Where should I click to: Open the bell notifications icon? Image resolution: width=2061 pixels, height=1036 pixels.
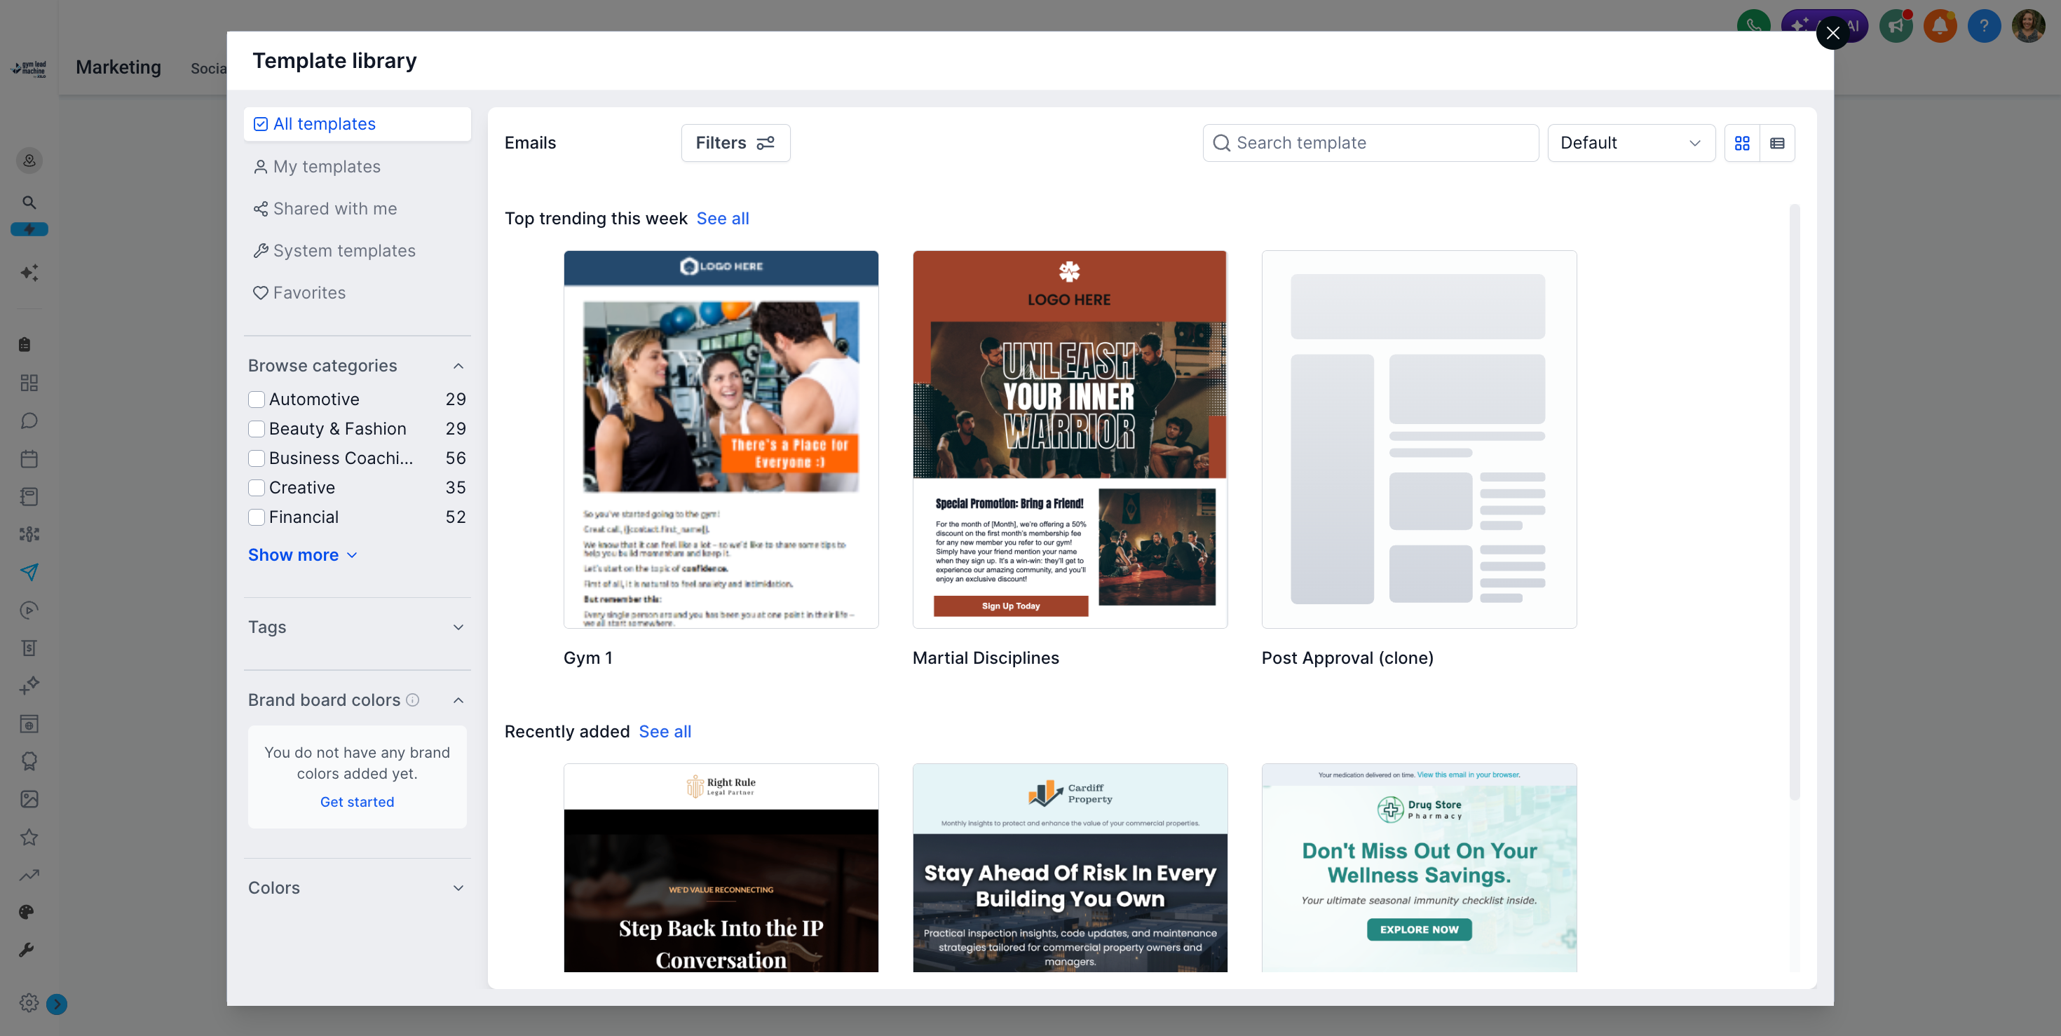[1940, 26]
